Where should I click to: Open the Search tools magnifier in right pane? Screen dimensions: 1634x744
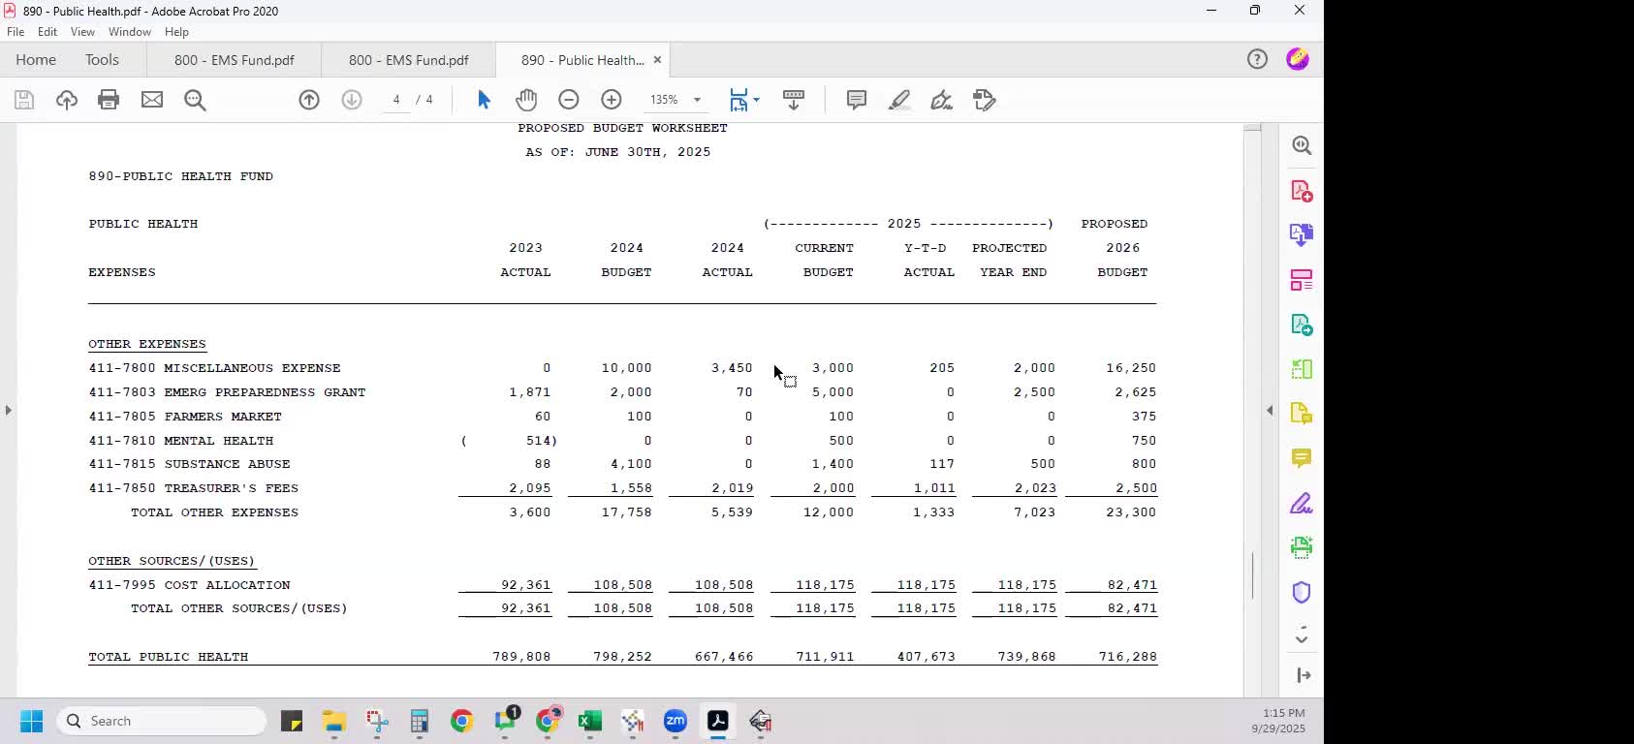pyautogui.click(x=1302, y=145)
